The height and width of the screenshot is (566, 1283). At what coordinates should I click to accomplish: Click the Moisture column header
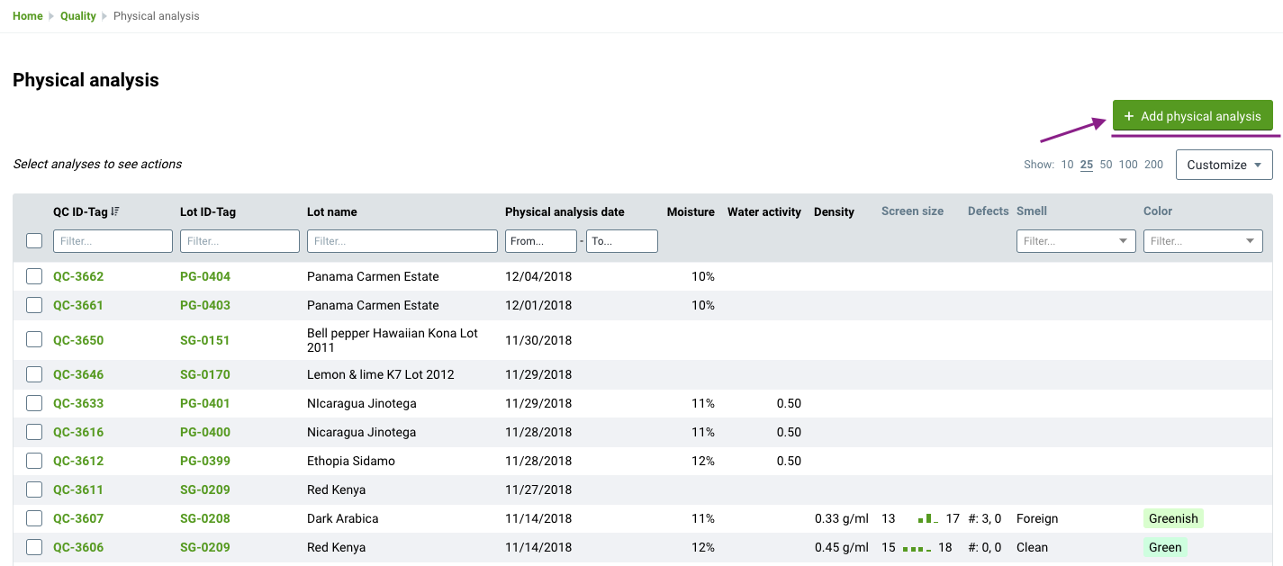pyautogui.click(x=691, y=212)
